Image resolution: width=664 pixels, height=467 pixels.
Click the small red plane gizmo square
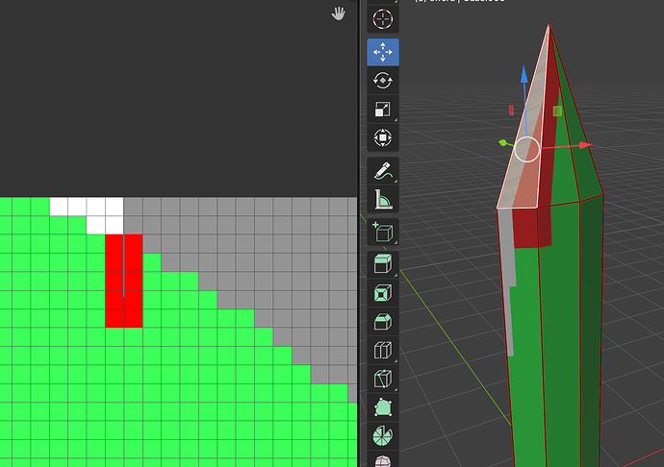coord(511,111)
